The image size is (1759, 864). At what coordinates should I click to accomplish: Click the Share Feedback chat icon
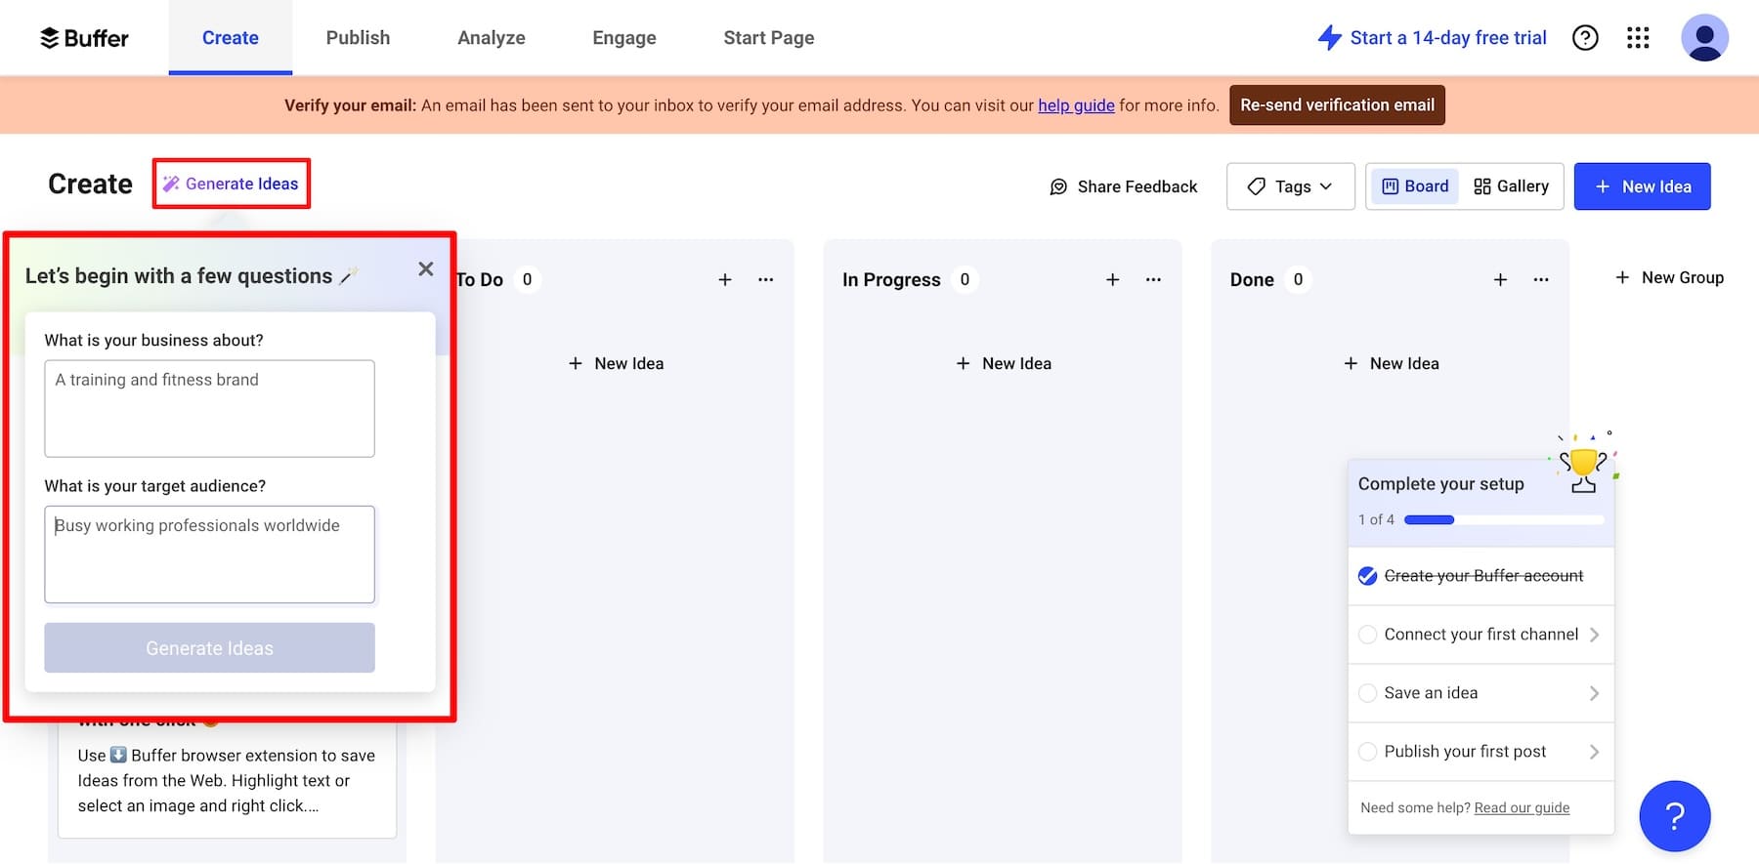point(1058,186)
